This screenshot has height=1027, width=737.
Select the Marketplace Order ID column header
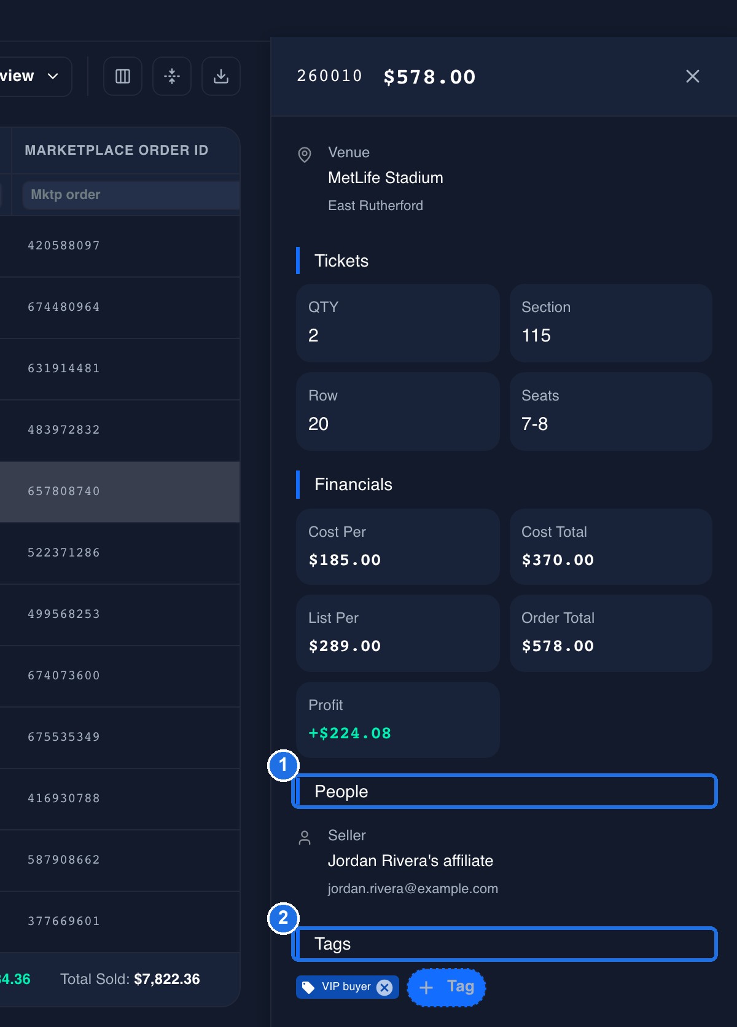117,150
